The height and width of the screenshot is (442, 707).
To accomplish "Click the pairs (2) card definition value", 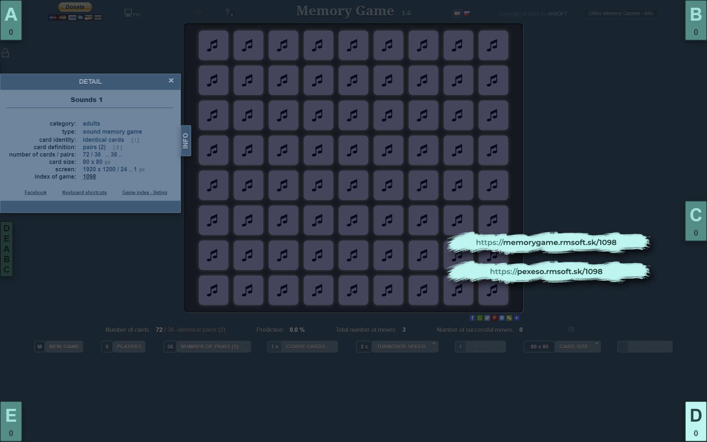I will [94, 147].
